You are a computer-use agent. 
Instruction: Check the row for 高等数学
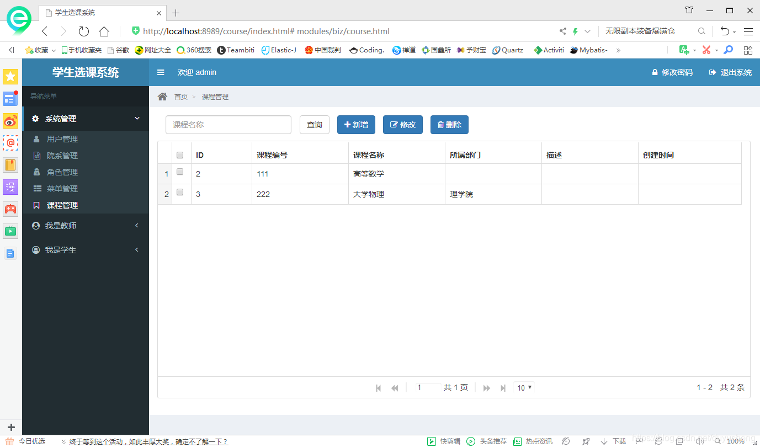coord(180,172)
